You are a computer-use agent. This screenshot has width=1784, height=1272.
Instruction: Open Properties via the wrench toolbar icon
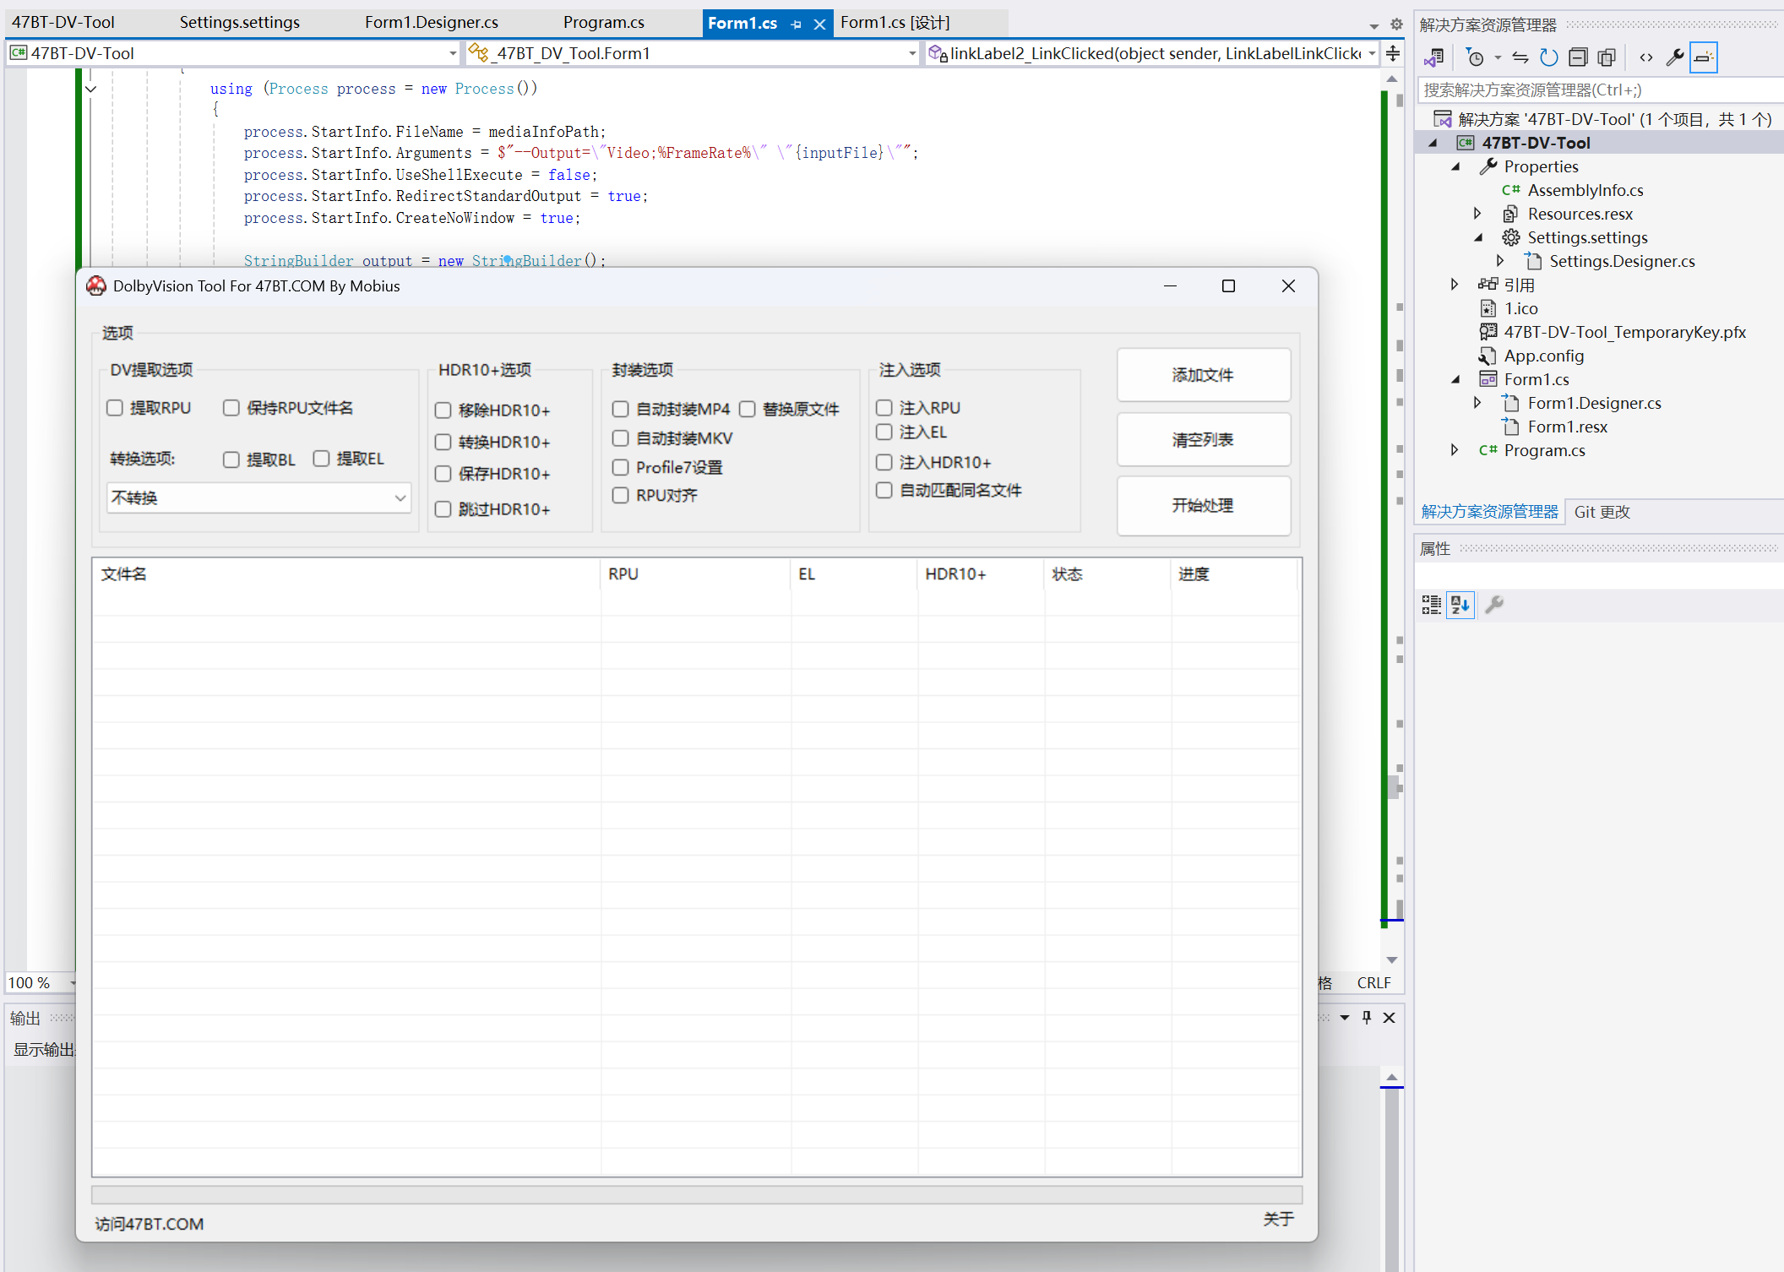(1674, 57)
